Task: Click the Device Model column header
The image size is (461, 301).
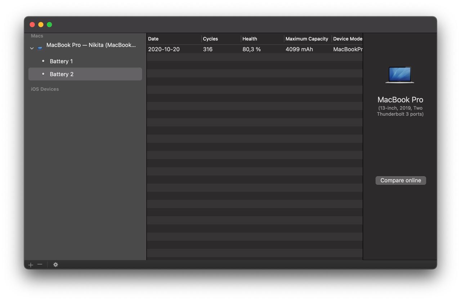Action: (347, 39)
